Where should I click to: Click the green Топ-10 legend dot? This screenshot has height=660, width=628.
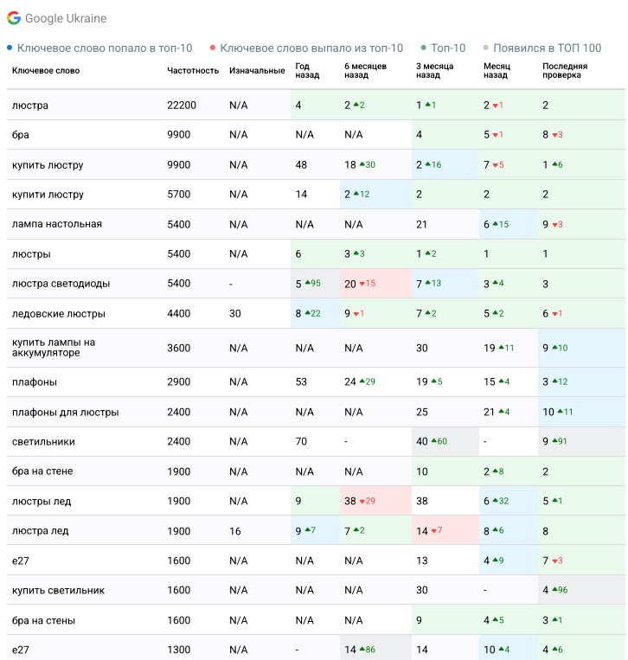pos(423,48)
